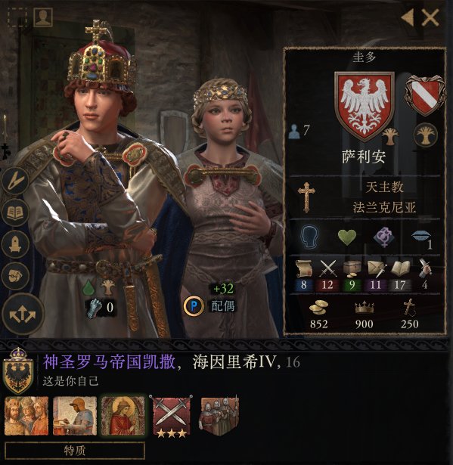Pin the spouse with the P marker
This screenshot has height=465, width=453.
click(x=194, y=305)
